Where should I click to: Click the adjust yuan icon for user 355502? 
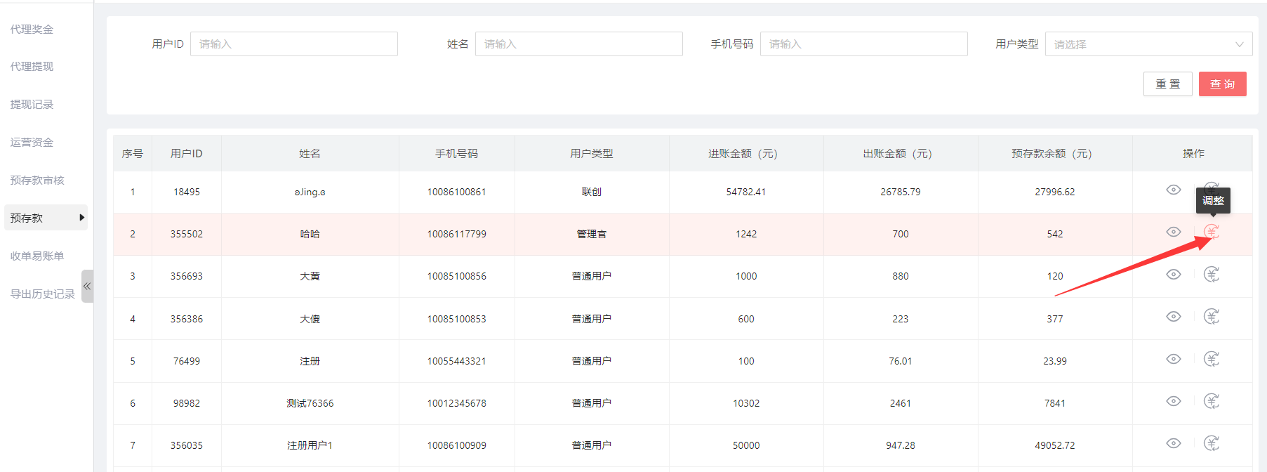tap(1212, 232)
